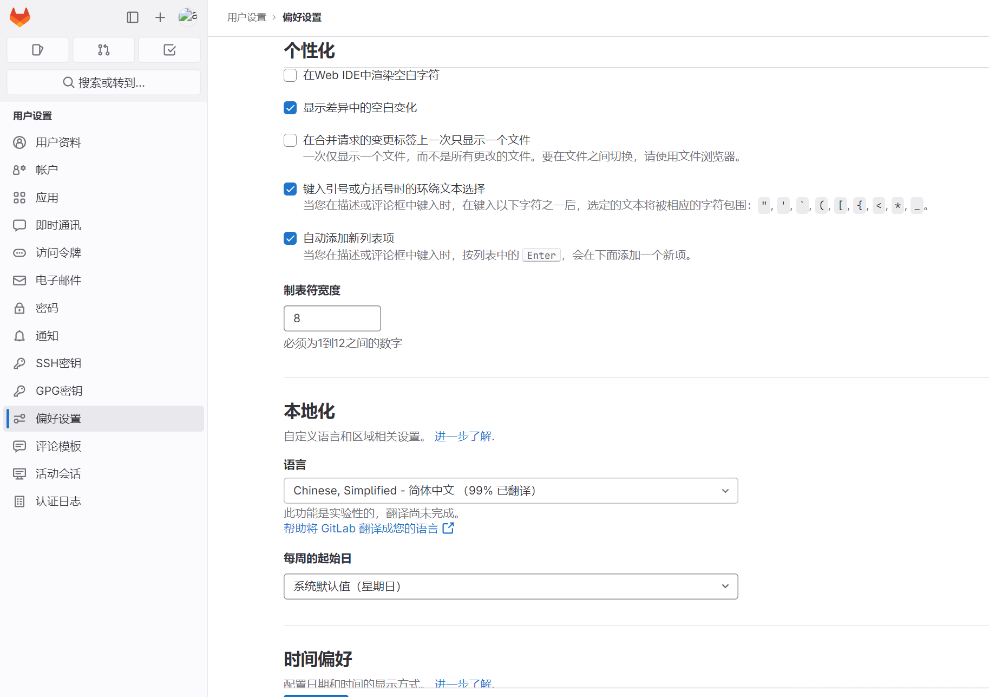Click the 每周的起始日 field label
This screenshot has width=989, height=697.
pos(318,558)
